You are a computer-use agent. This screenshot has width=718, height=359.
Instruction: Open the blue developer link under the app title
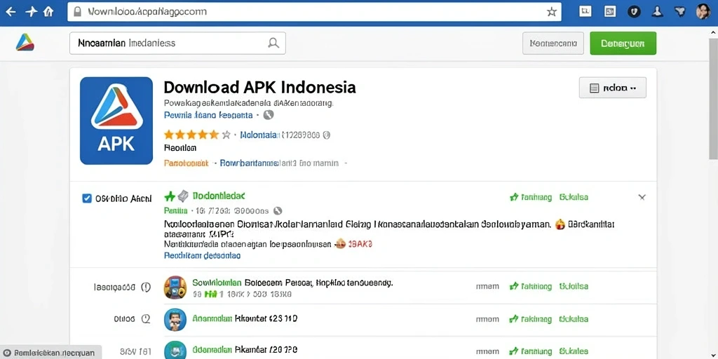click(x=208, y=115)
